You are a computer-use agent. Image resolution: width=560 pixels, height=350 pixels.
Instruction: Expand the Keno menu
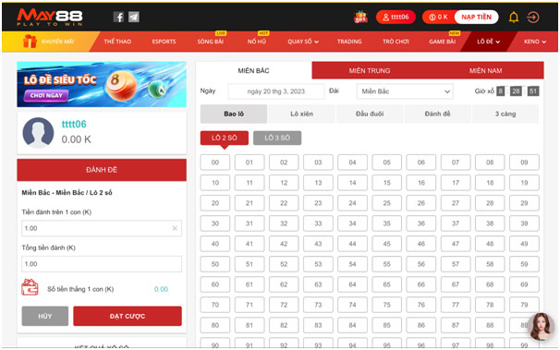click(x=535, y=42)
